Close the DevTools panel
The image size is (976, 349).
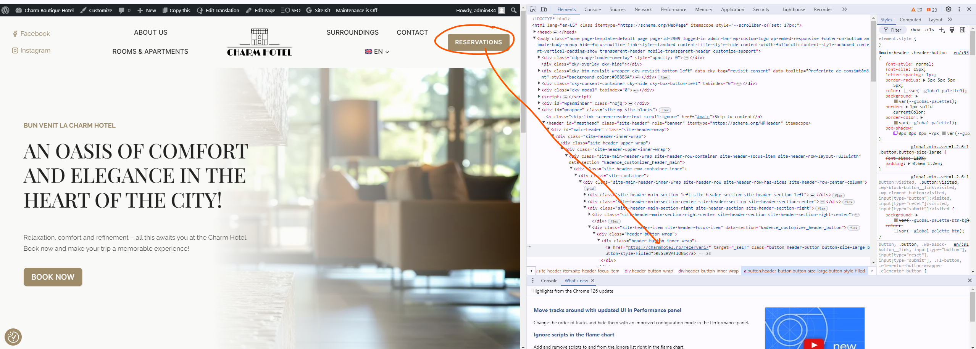[969, 10]
